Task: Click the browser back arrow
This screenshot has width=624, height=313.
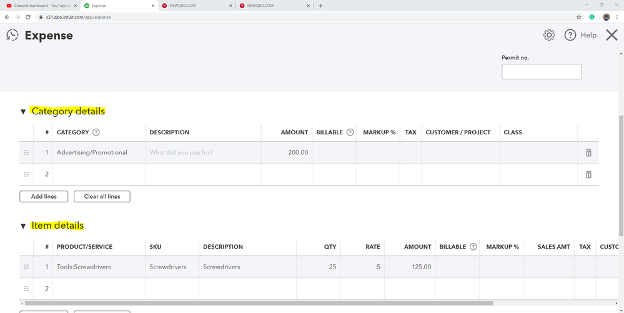Action: coord(7,17)
